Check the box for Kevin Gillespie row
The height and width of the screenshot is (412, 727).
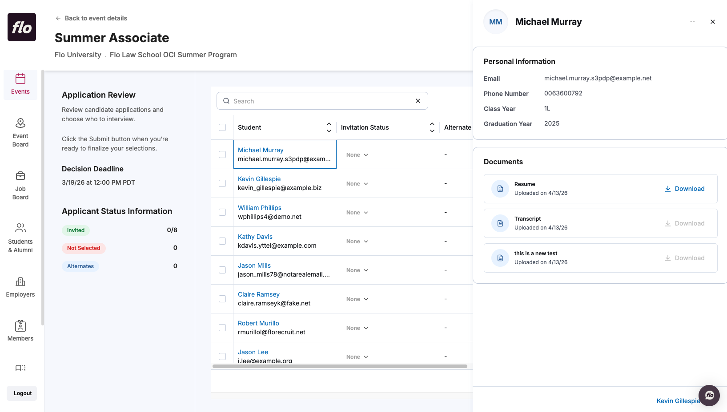click(222, 183)
